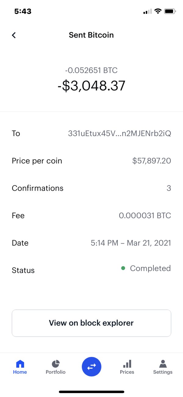This screenshot has width=183, height=397.
Task: Tap the -0.052651 BTC amount text
Action: coord(91,70)
